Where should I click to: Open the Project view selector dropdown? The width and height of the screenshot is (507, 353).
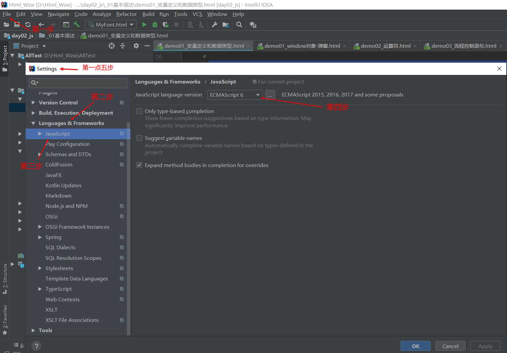click(44, 46)
